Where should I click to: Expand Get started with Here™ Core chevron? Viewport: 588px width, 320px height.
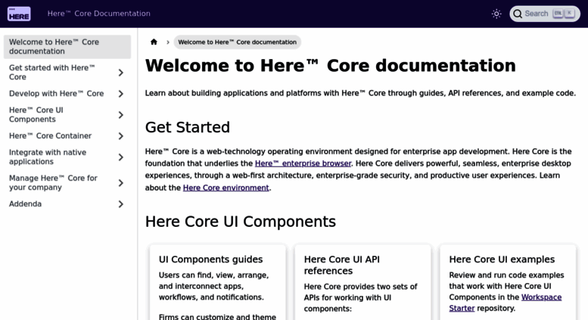(x=121, y=73)
